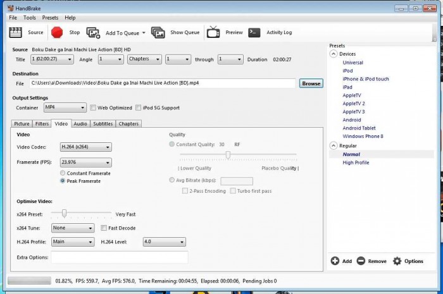Open the Framerate (FPS) dropdown
The width and height of the screenshot is (443, 294).
click(86, 162)
